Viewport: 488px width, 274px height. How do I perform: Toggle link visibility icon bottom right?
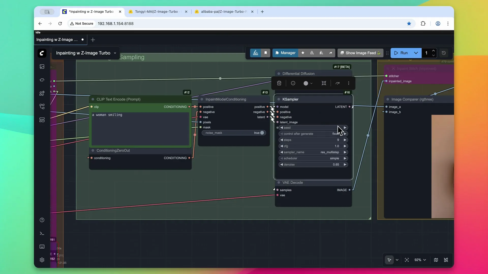tap(446, 260)
